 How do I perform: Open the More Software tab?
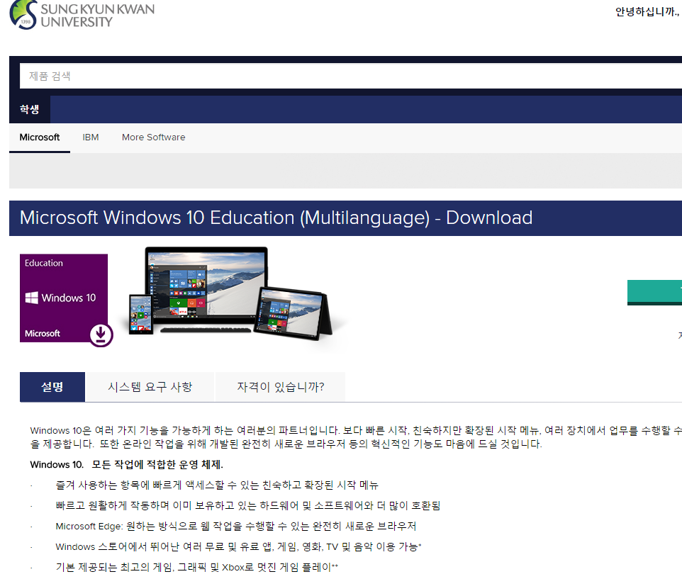154,137
